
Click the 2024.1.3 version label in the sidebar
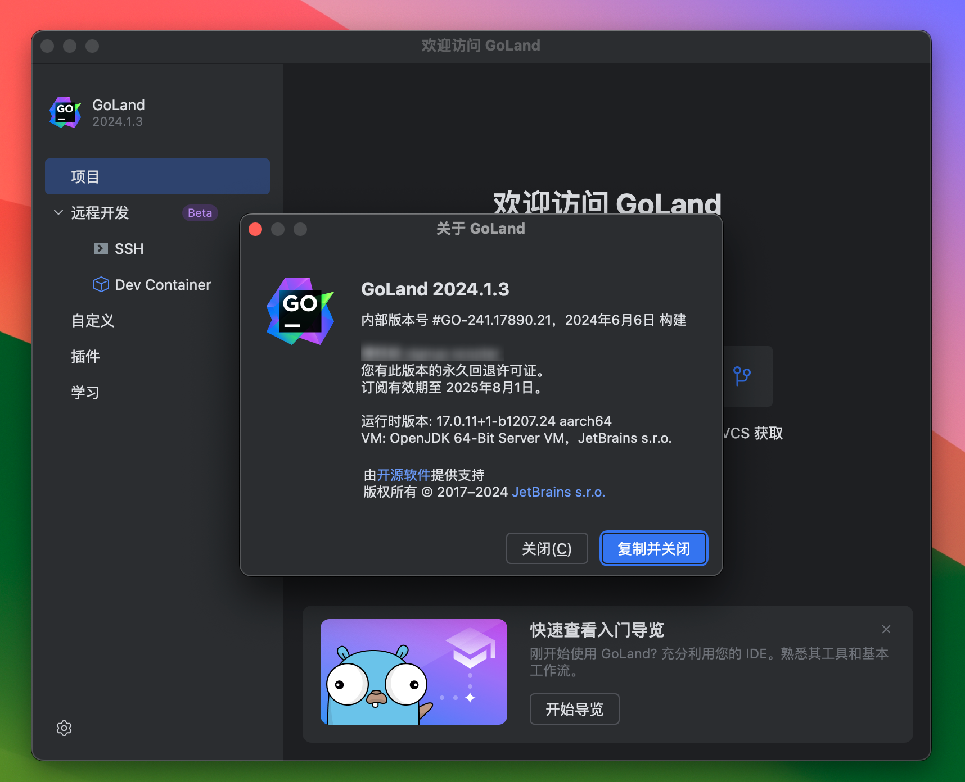[118, 121]
